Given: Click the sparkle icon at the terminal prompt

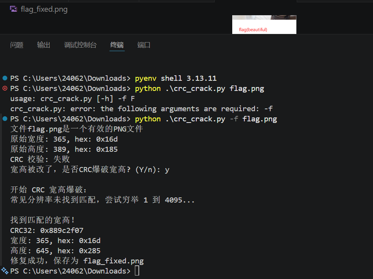Looking at the screenshot, I should point(5,271).
